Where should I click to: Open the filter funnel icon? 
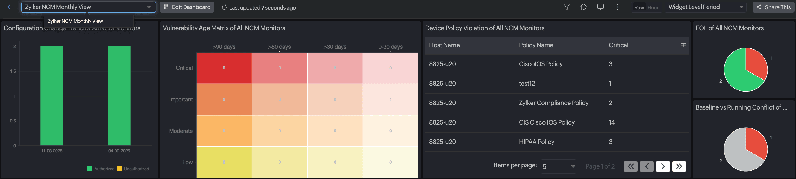566,7
